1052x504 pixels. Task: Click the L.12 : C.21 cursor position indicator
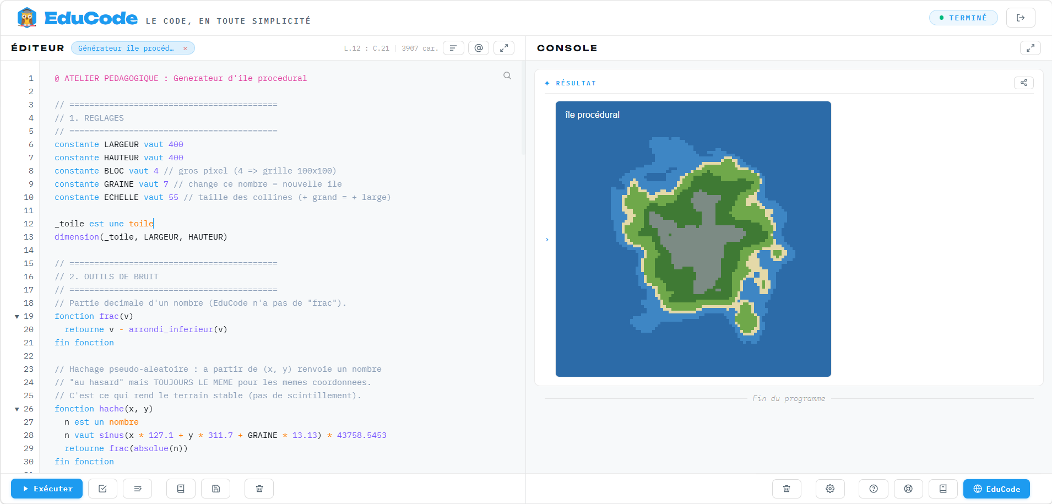click(366, 48)
